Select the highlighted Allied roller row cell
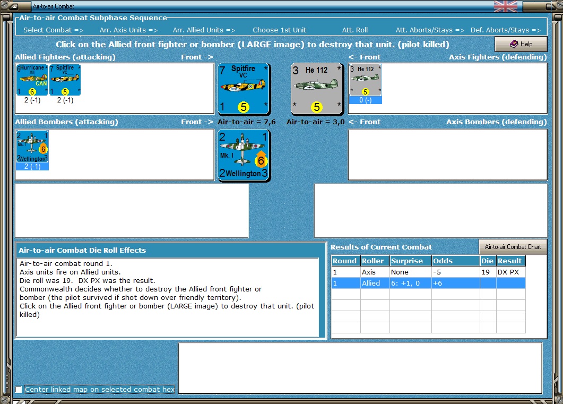This screenshot has height=404, width=563. click(x=375, y=283)
